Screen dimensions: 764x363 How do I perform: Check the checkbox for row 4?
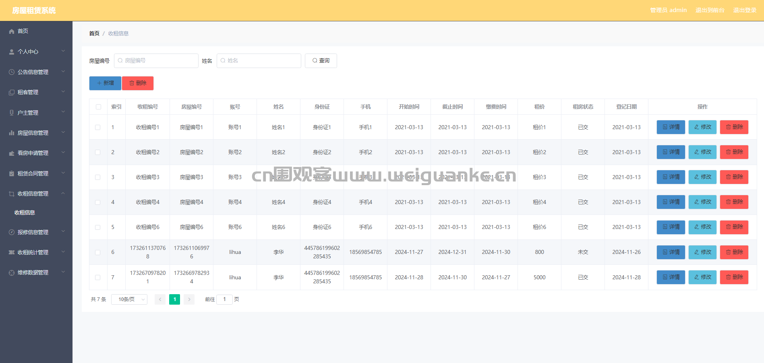pyautogui.click(x=98, y=202)
